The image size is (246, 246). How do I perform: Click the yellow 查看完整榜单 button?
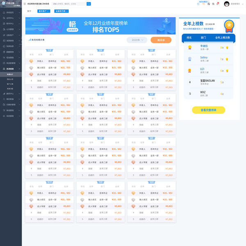[x=209, y=110]
